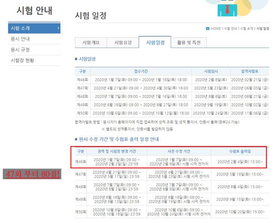Click the 제48회 label in the lower table
Image resolution: width=278 pixels, height=223 pixels.
[81, 187]
